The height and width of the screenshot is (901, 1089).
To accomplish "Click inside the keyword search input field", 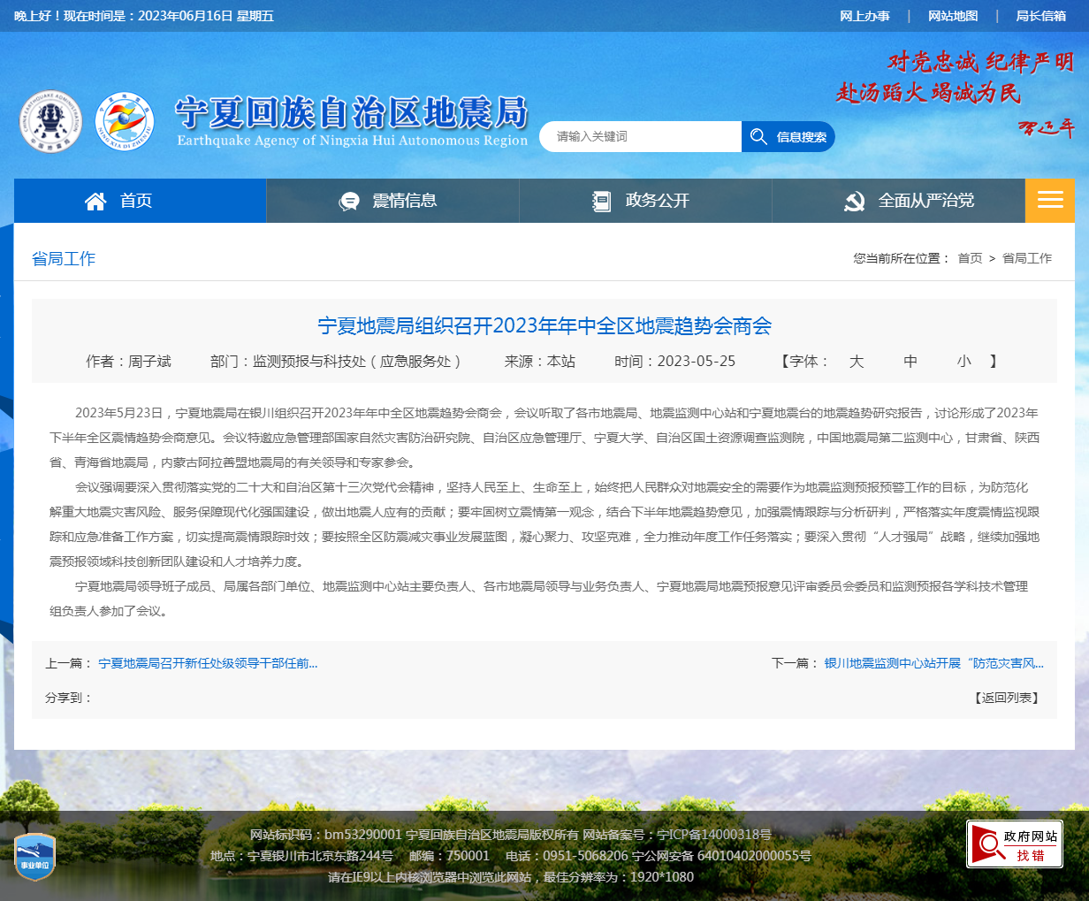I will 640,136.
